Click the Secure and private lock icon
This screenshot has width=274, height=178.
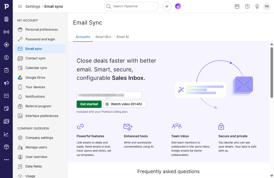(x=221, y=126)
